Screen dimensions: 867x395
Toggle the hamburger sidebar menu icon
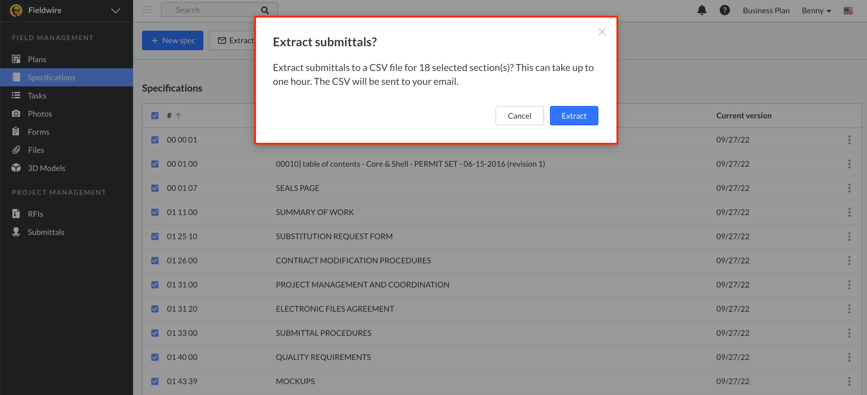coord(147,10)
